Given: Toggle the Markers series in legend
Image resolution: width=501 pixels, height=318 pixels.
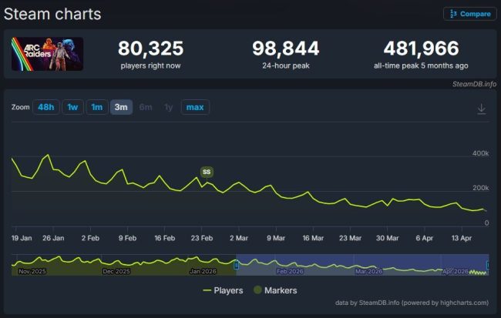Looking at the screenshot, I should pyautogui.click(x=275, y=290).
